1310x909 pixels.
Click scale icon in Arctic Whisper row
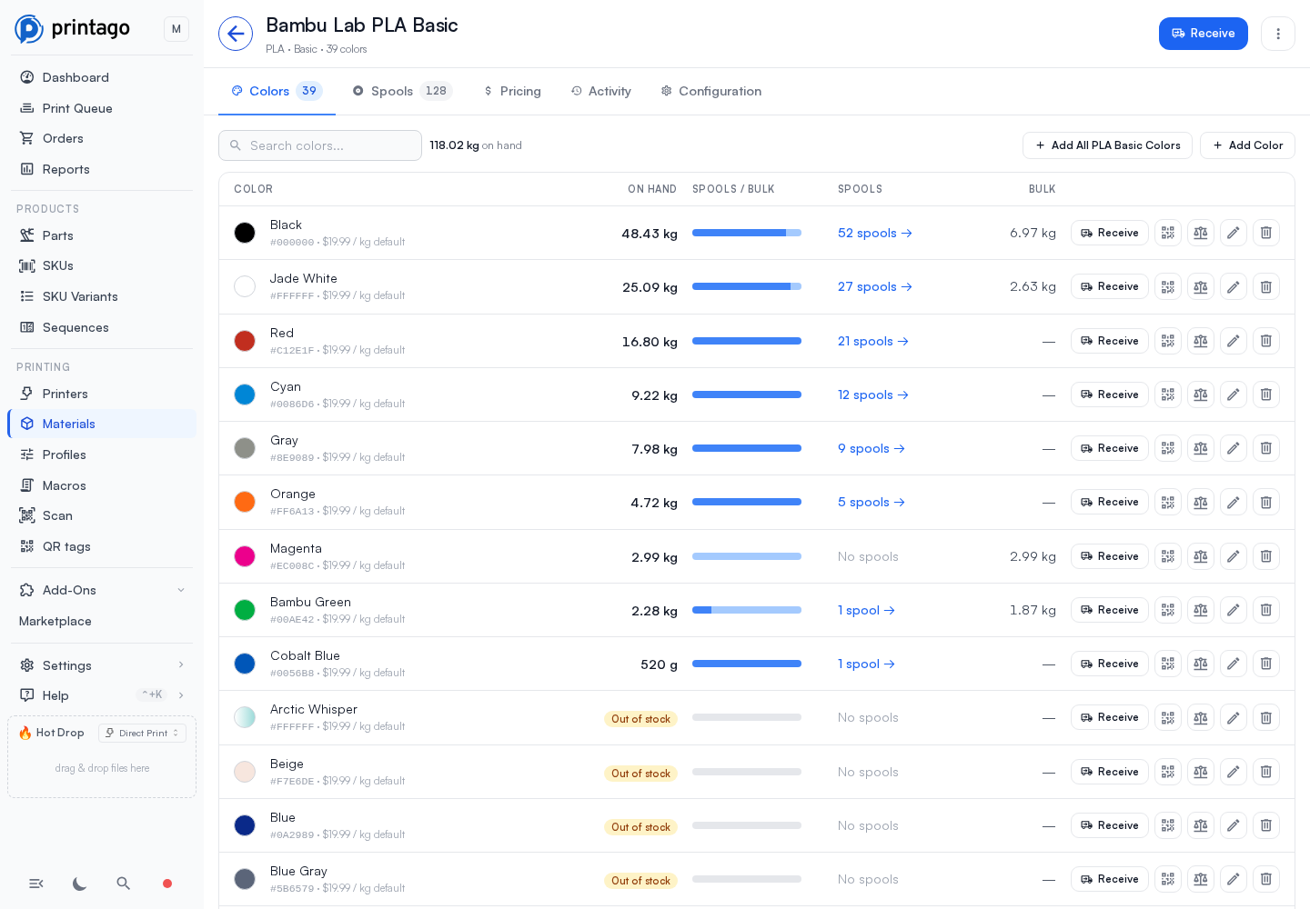point(1201,717)
